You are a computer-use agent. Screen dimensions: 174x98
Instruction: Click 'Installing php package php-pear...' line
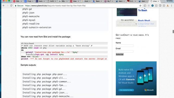pos(45,74)
